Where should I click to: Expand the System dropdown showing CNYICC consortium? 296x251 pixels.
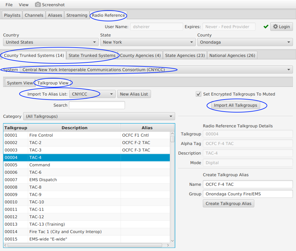[156, 70]
